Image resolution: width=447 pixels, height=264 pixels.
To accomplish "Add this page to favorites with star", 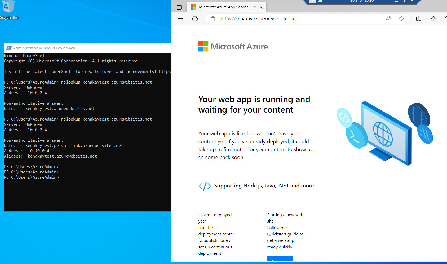I will point(401,19).
